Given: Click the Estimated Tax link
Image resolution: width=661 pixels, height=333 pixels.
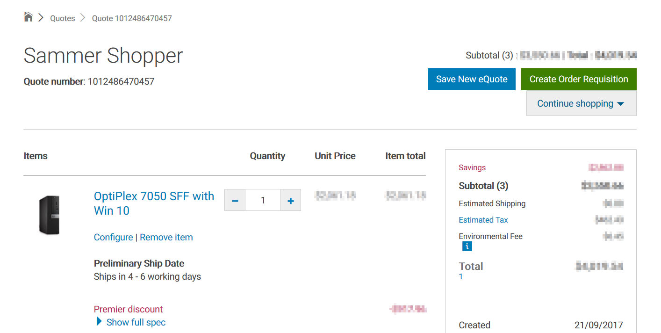Looking at the screenshot, I should (483, 220).
